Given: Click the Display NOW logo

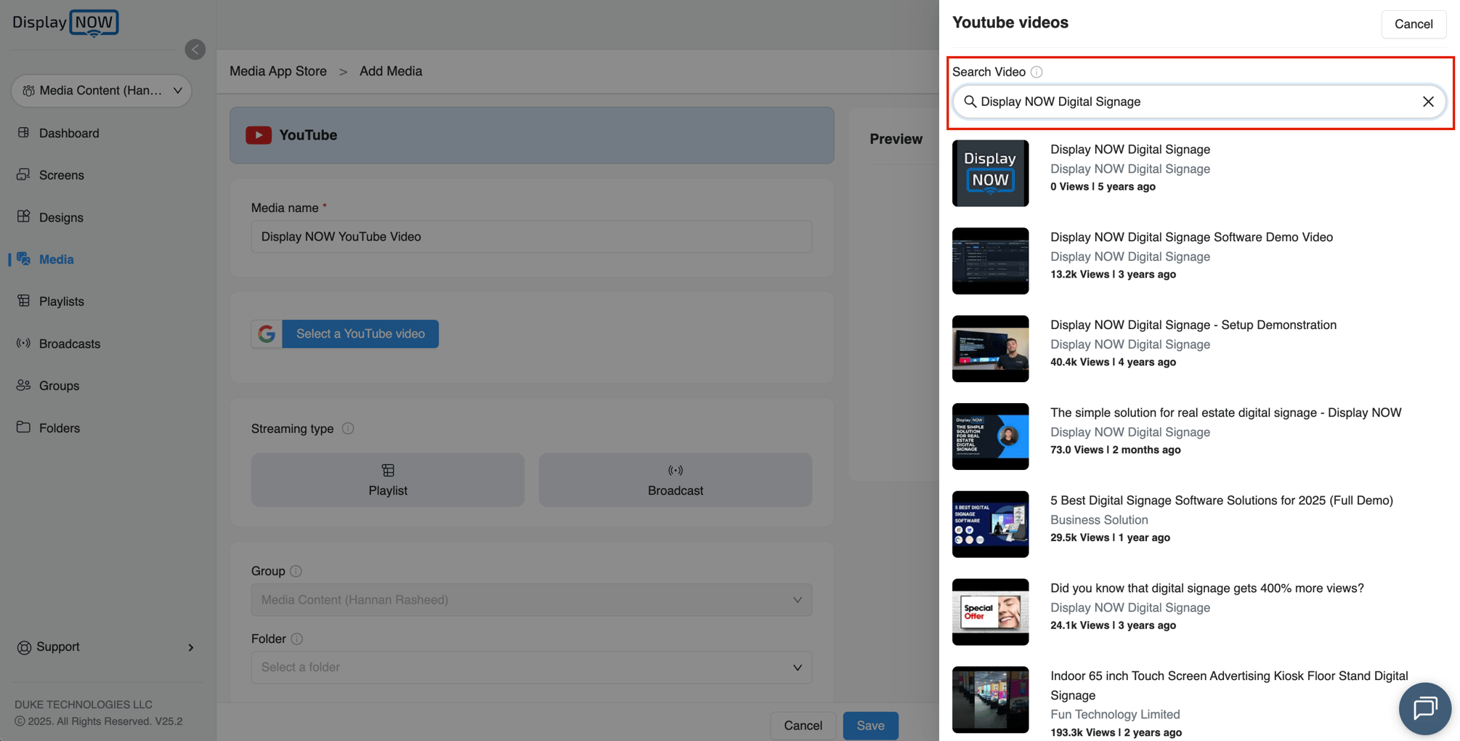Looking at the screenshot, I should click(x=65, y=23).
